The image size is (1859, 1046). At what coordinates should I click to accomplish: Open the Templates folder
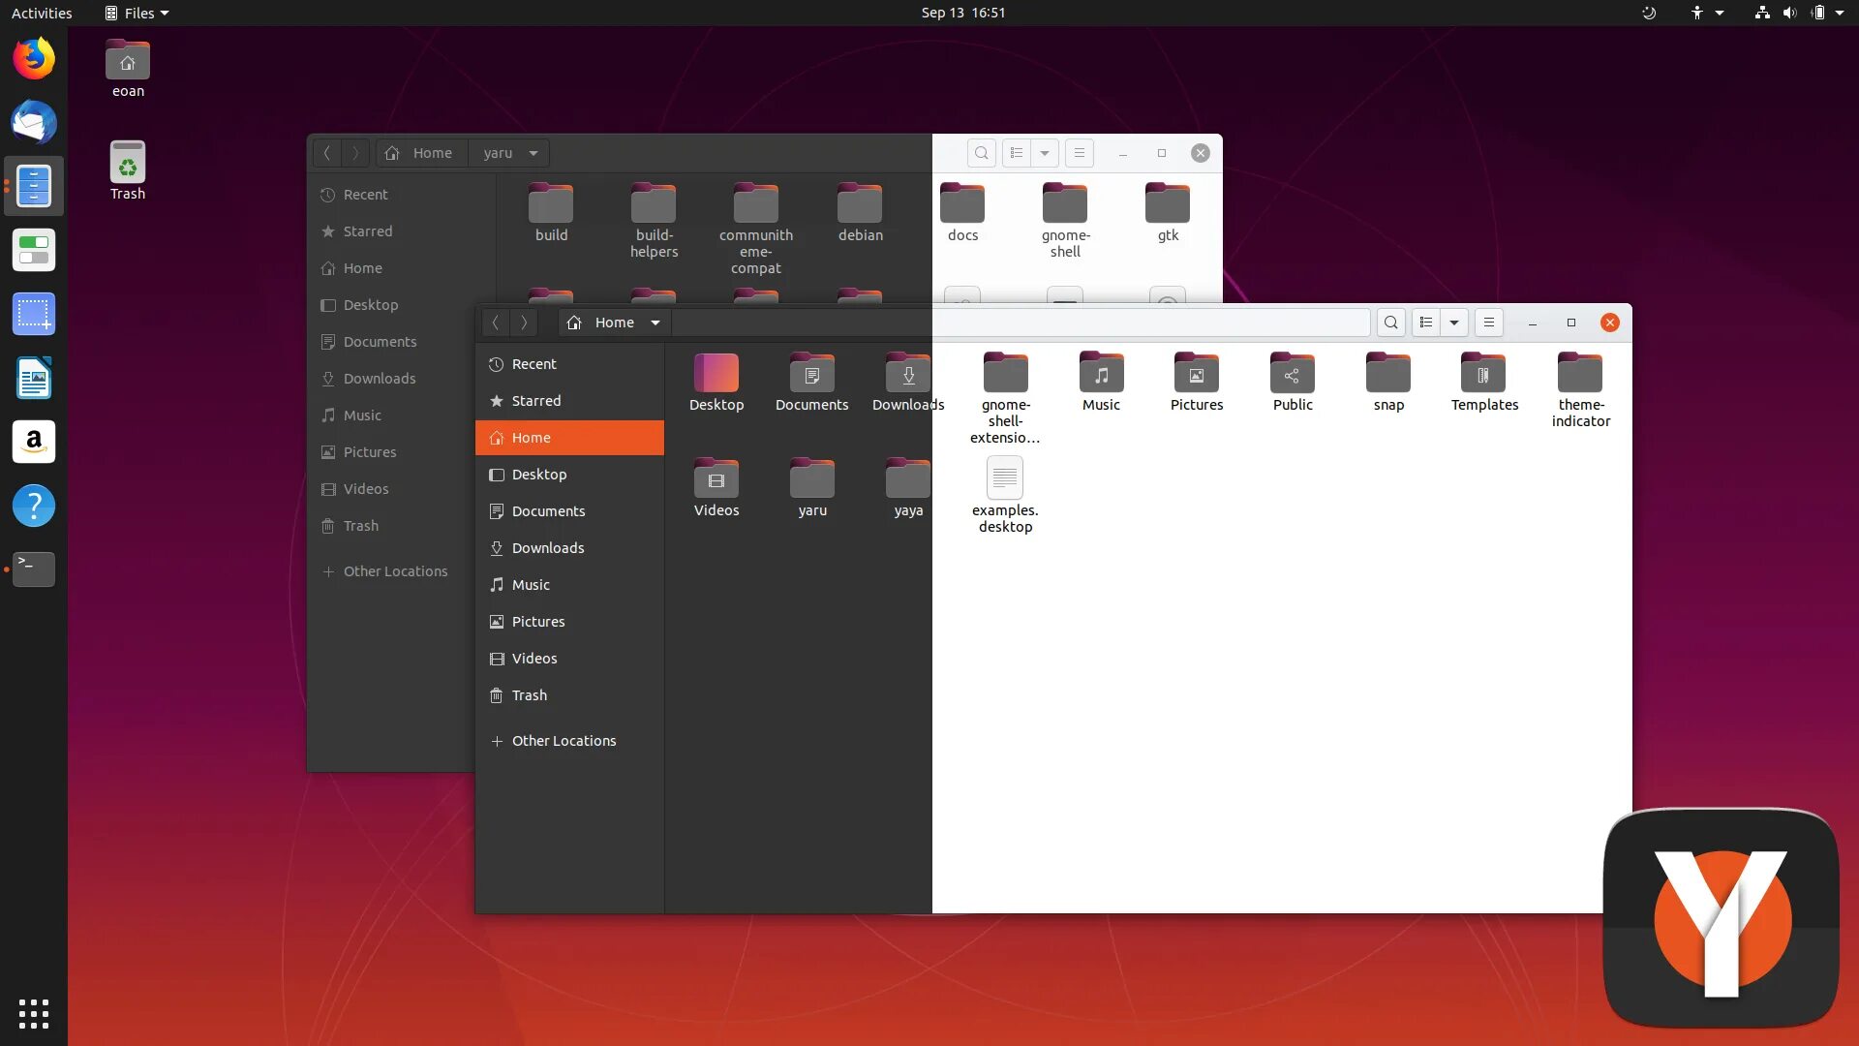[1483, 375]
